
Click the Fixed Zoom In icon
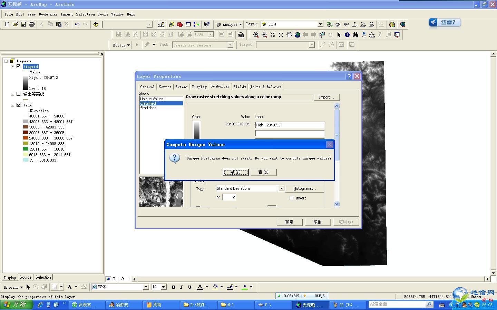pyautogui.click(x=272, y=35)
